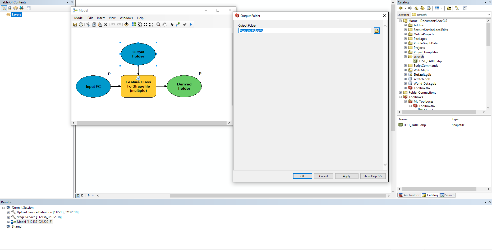Collapse the scratch folder node

[405, 57]
